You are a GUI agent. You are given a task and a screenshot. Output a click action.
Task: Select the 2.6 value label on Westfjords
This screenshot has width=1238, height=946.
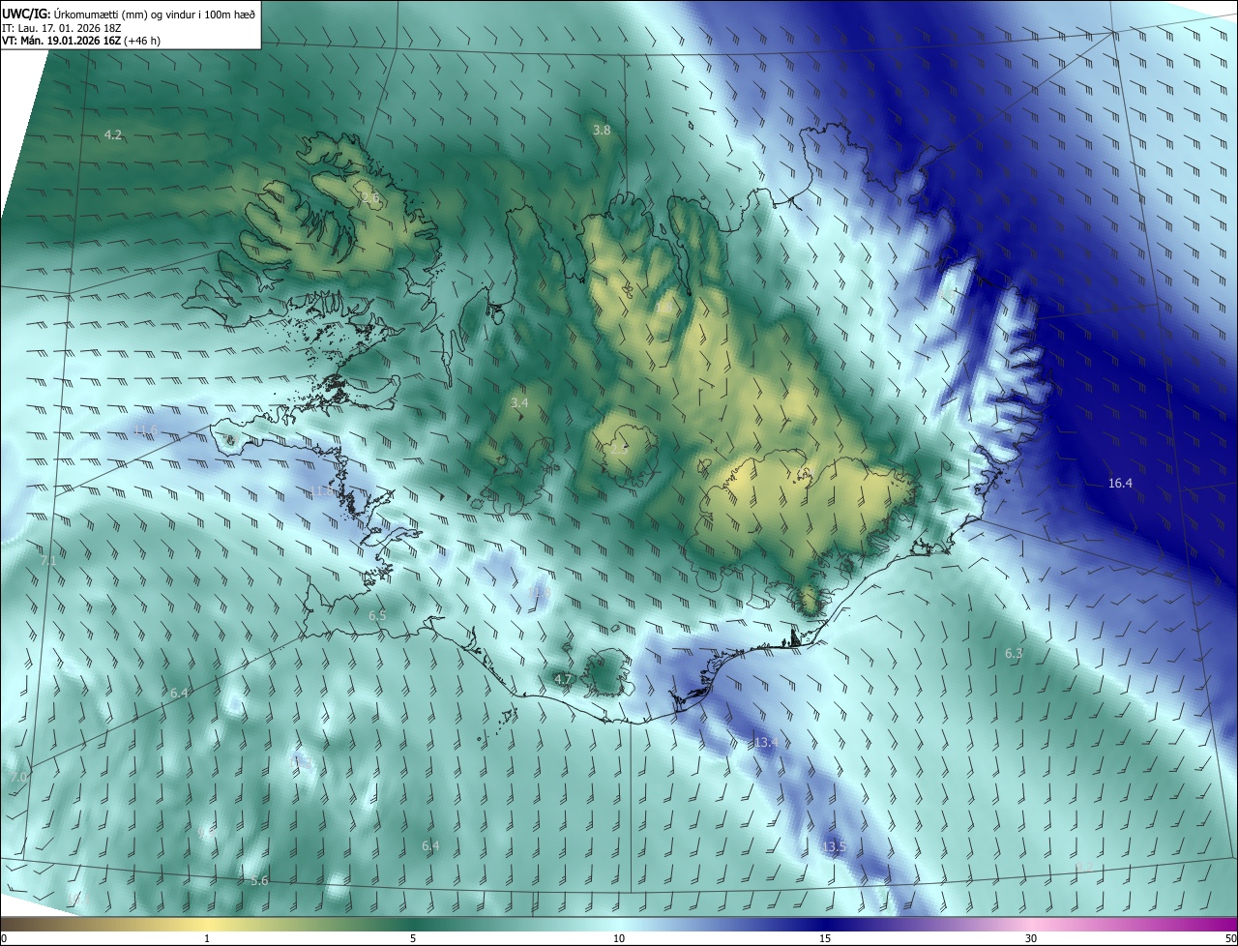point(369,198)
